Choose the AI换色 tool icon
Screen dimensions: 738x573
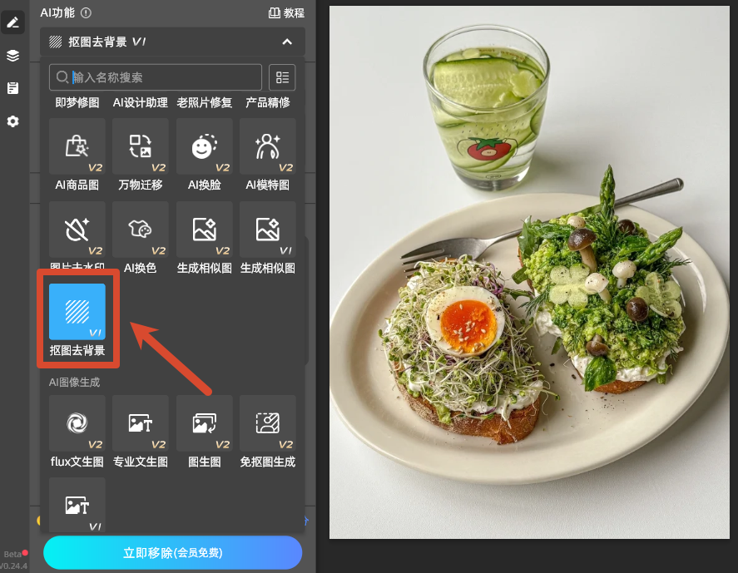(x=141, y=230)
